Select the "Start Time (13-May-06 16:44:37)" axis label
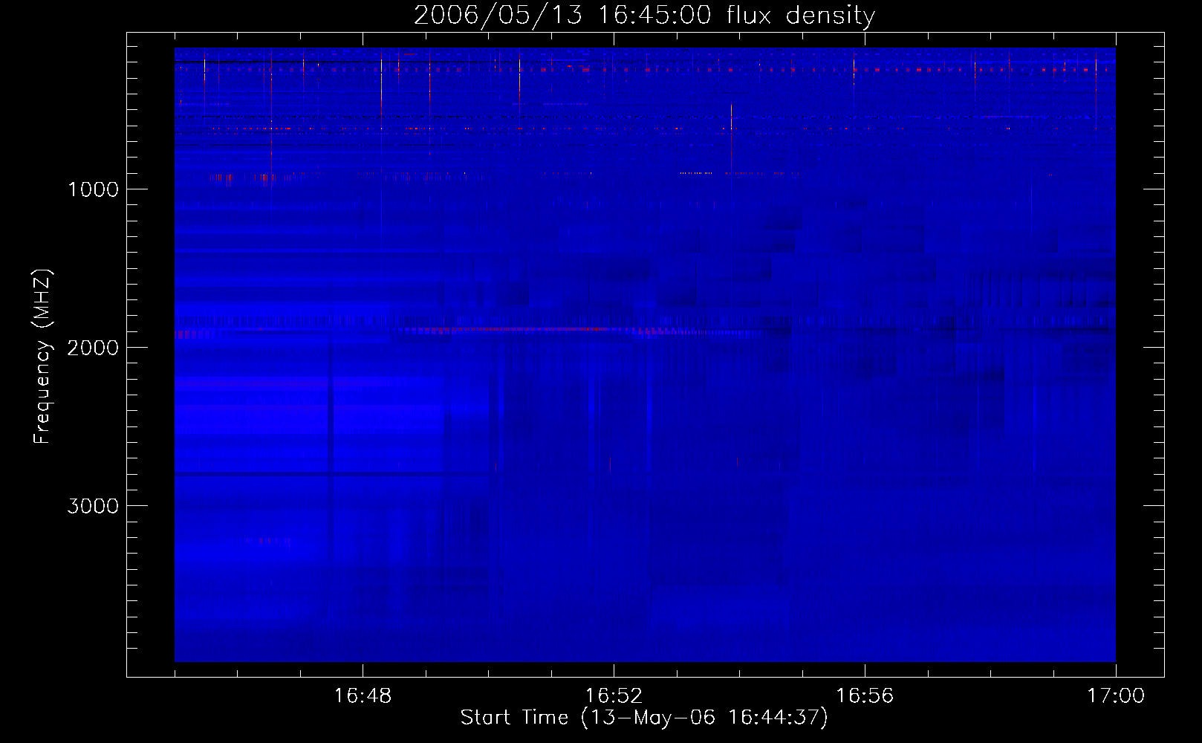This screenshot has width=1202, height=743. point(644,718)
